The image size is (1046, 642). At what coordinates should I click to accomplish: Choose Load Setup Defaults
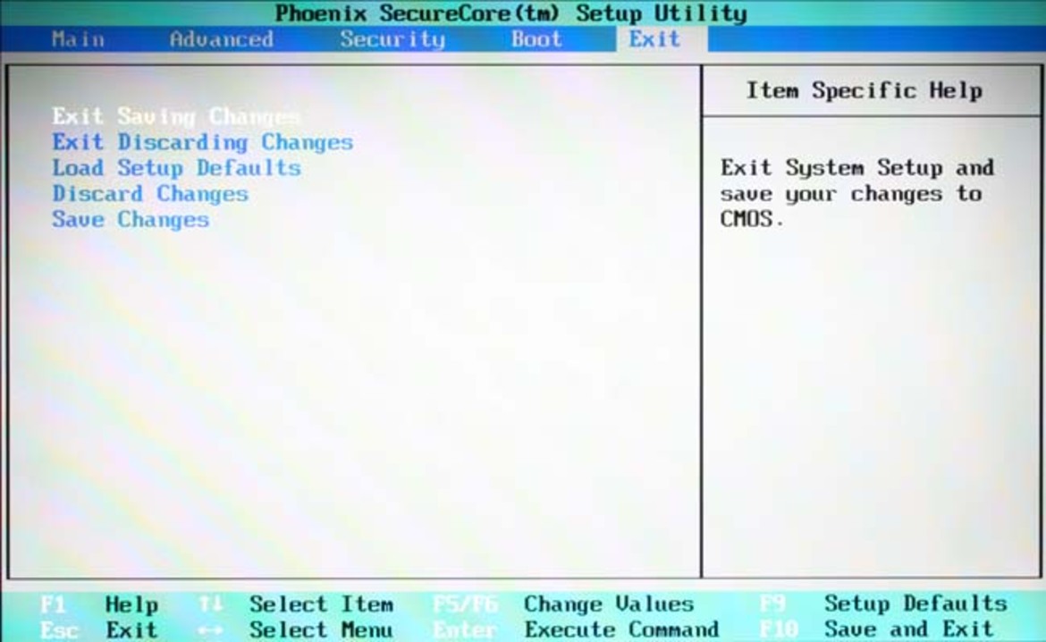click(x=177, y=167)
